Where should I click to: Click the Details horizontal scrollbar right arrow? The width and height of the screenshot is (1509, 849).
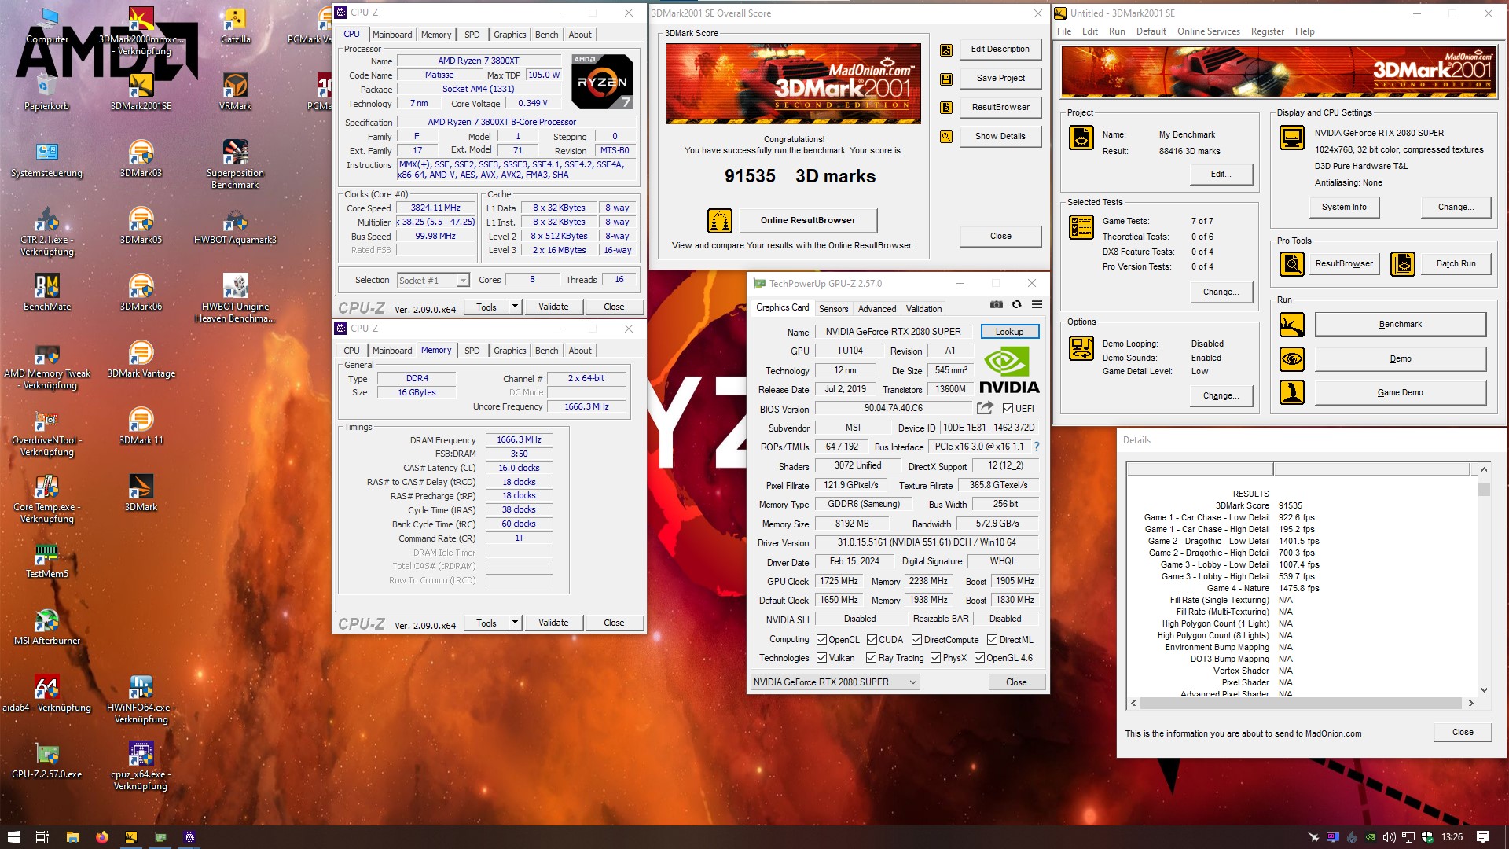(1470, 704)
